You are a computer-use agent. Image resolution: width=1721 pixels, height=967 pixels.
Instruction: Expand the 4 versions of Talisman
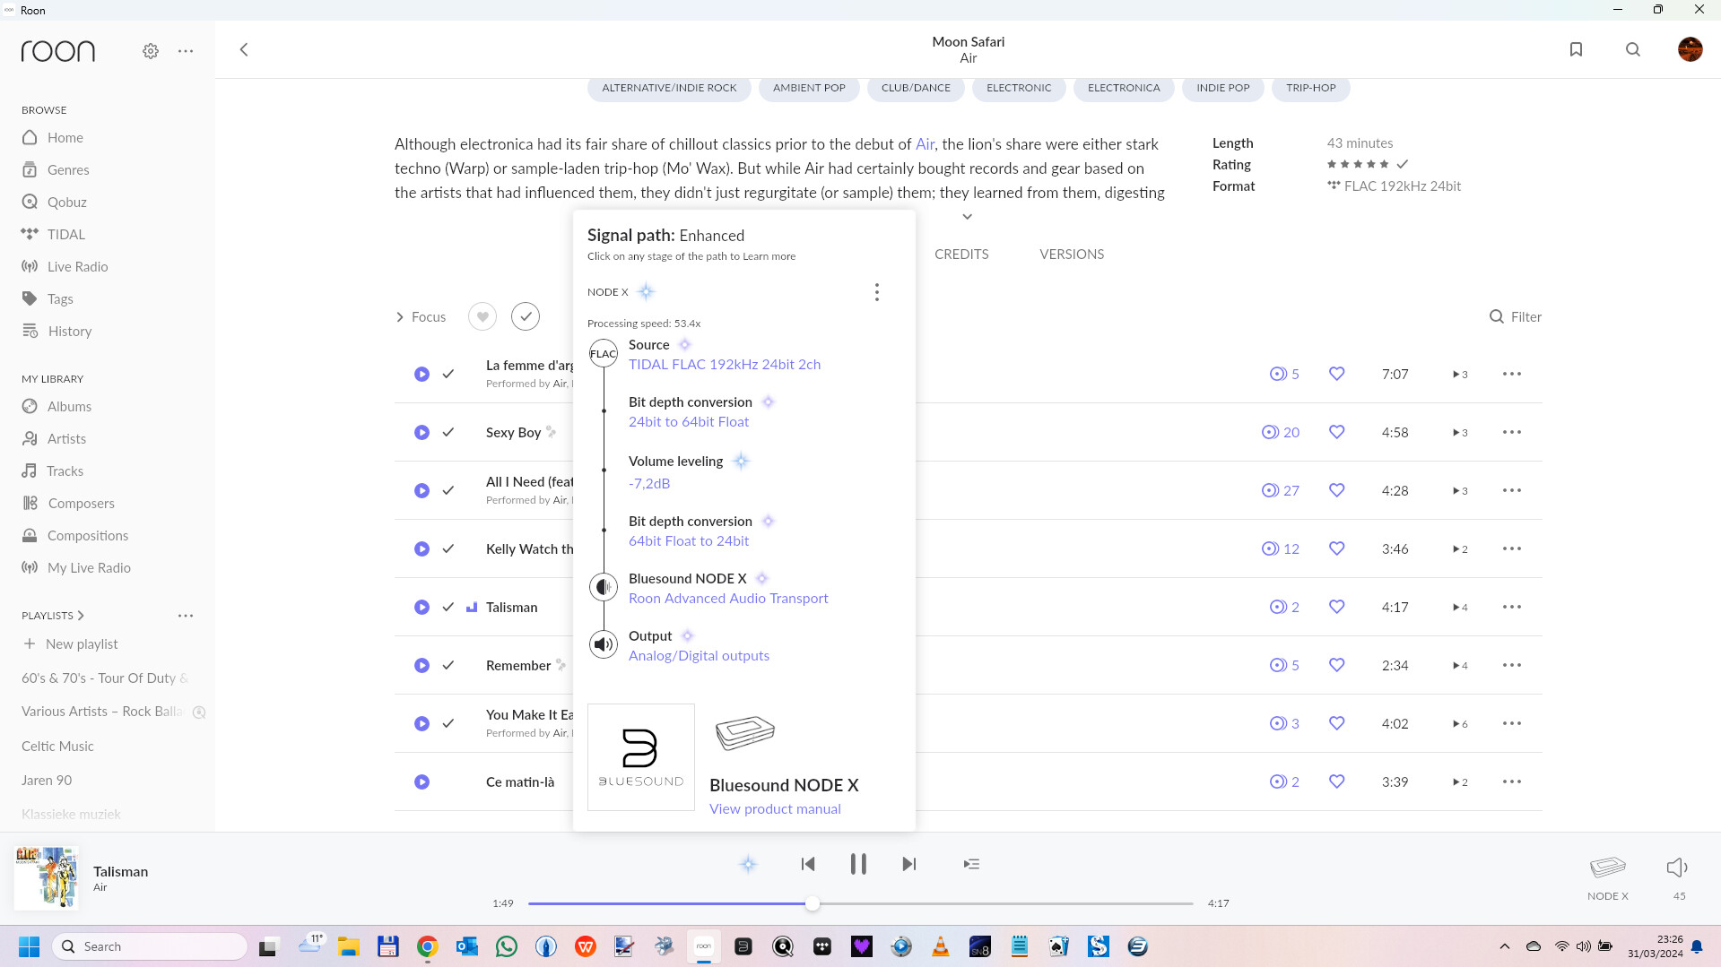[x=1460, y=608]
